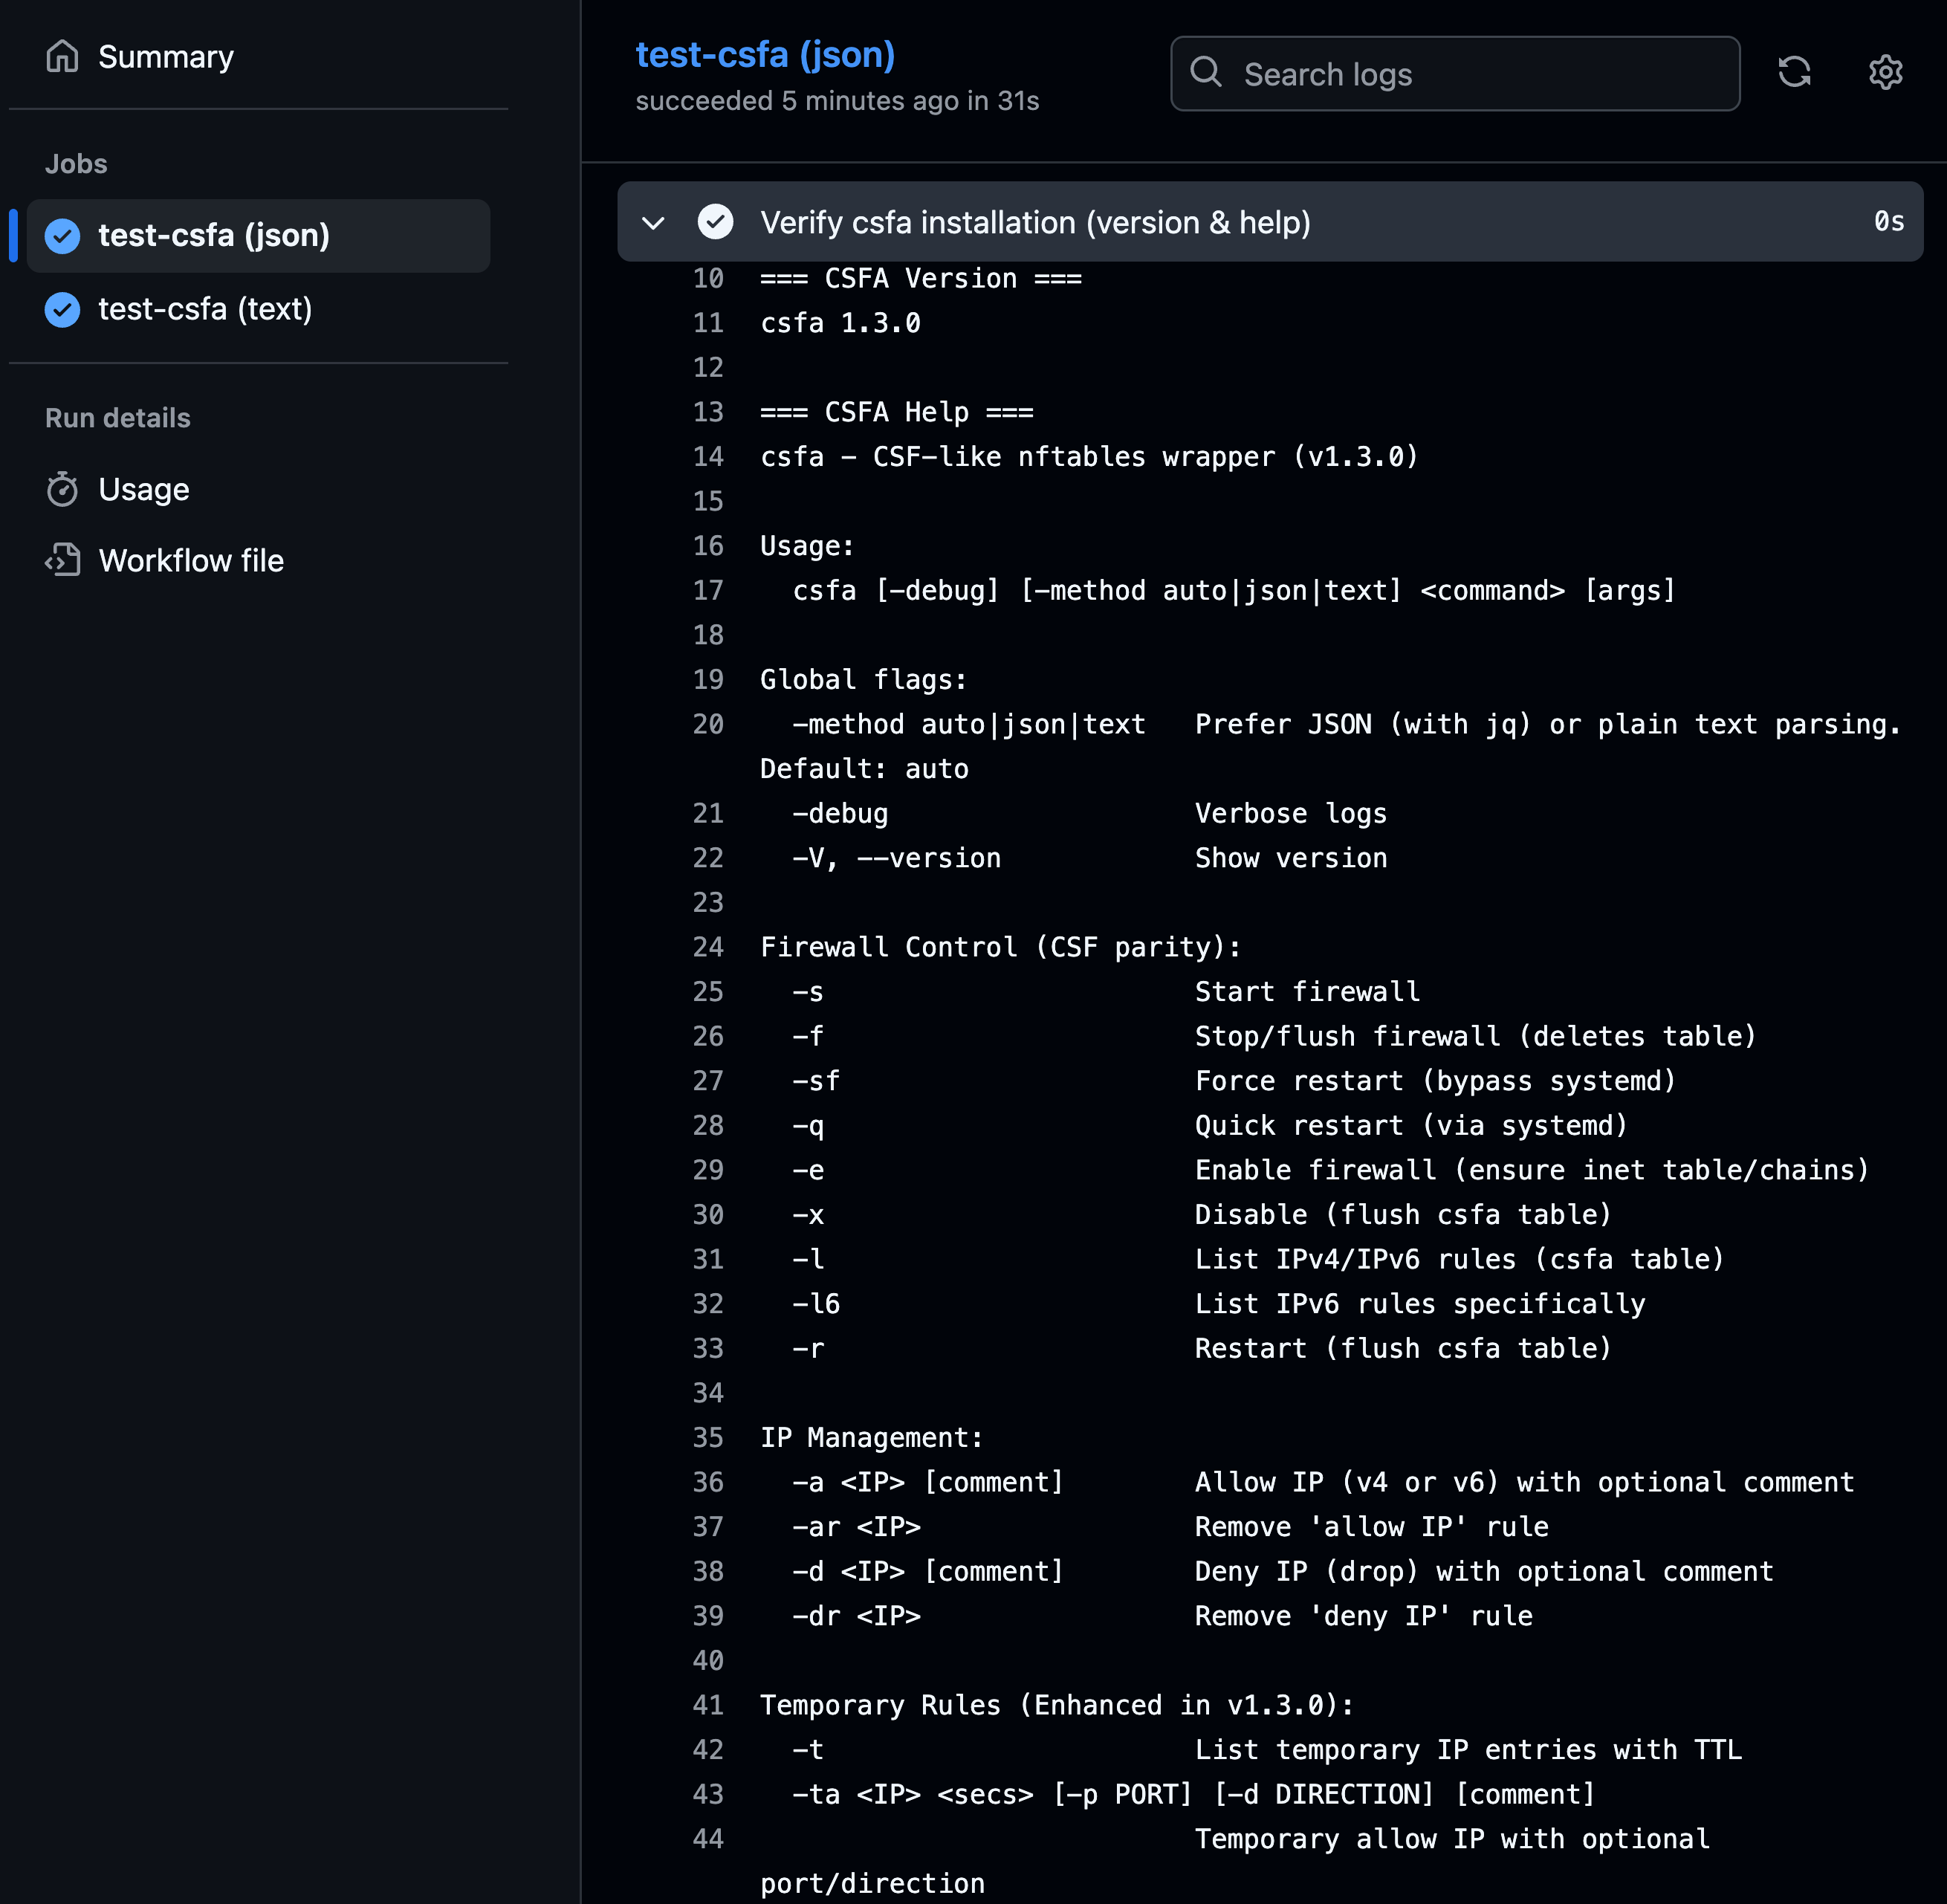Click the test-csfa (text) success checkmark icon
Viewport: 1947px width, 1904px height.
[x=63, y=310]
